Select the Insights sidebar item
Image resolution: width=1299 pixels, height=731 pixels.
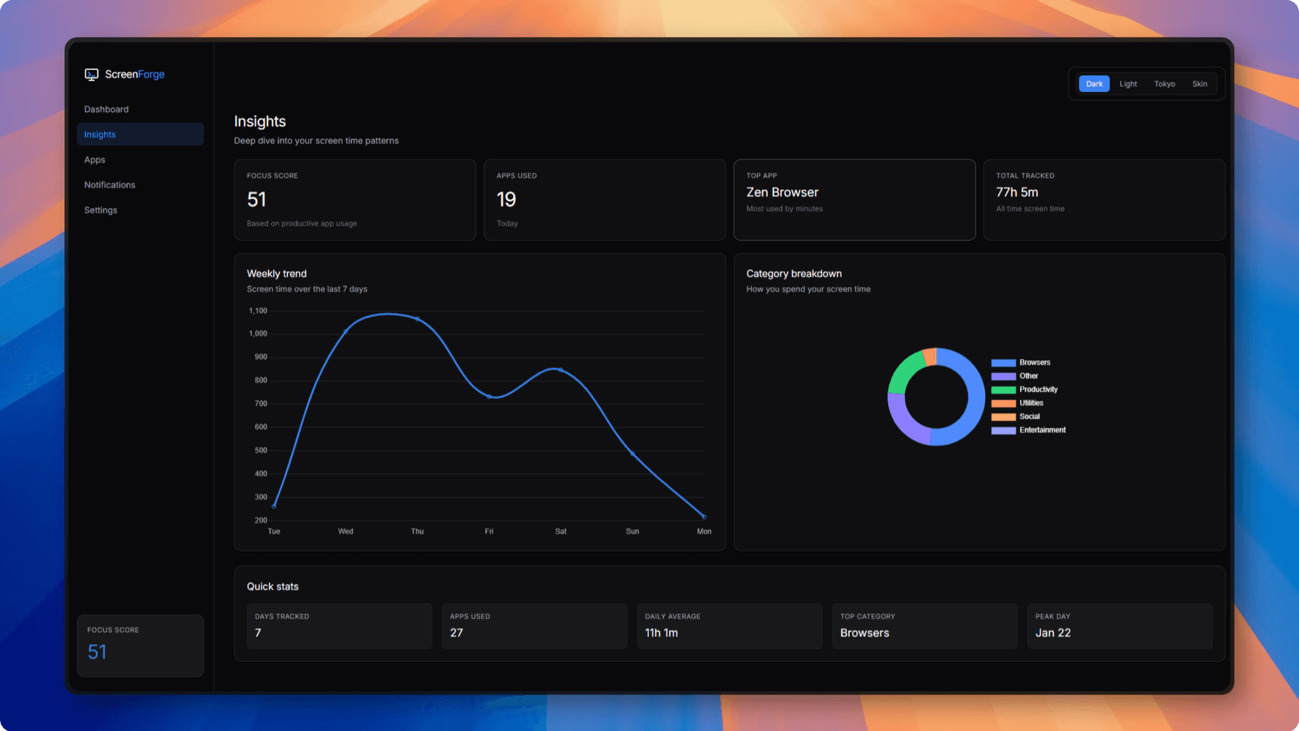coord(99,135)
